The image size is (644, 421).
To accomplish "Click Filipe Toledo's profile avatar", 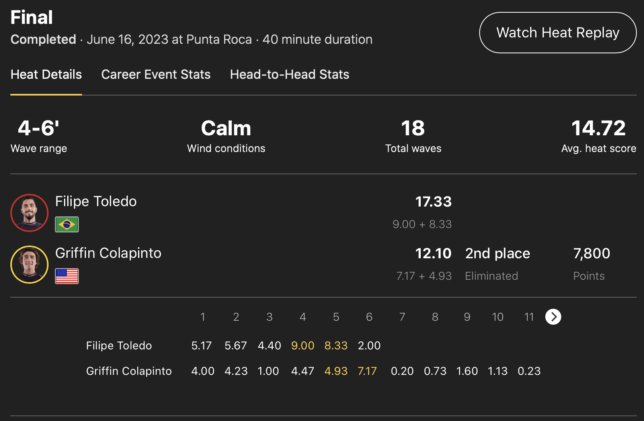I will 29,213.
